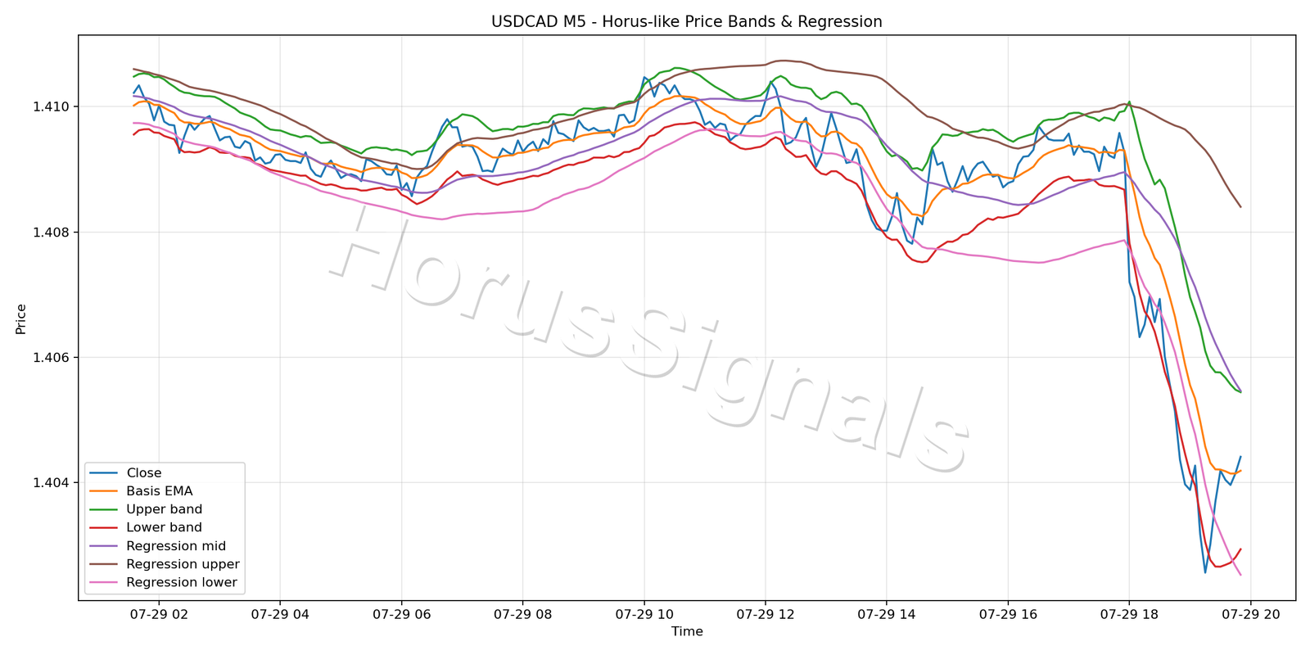
Task: Click the 1.404 price axis label
Action: [x=51, y=483]
